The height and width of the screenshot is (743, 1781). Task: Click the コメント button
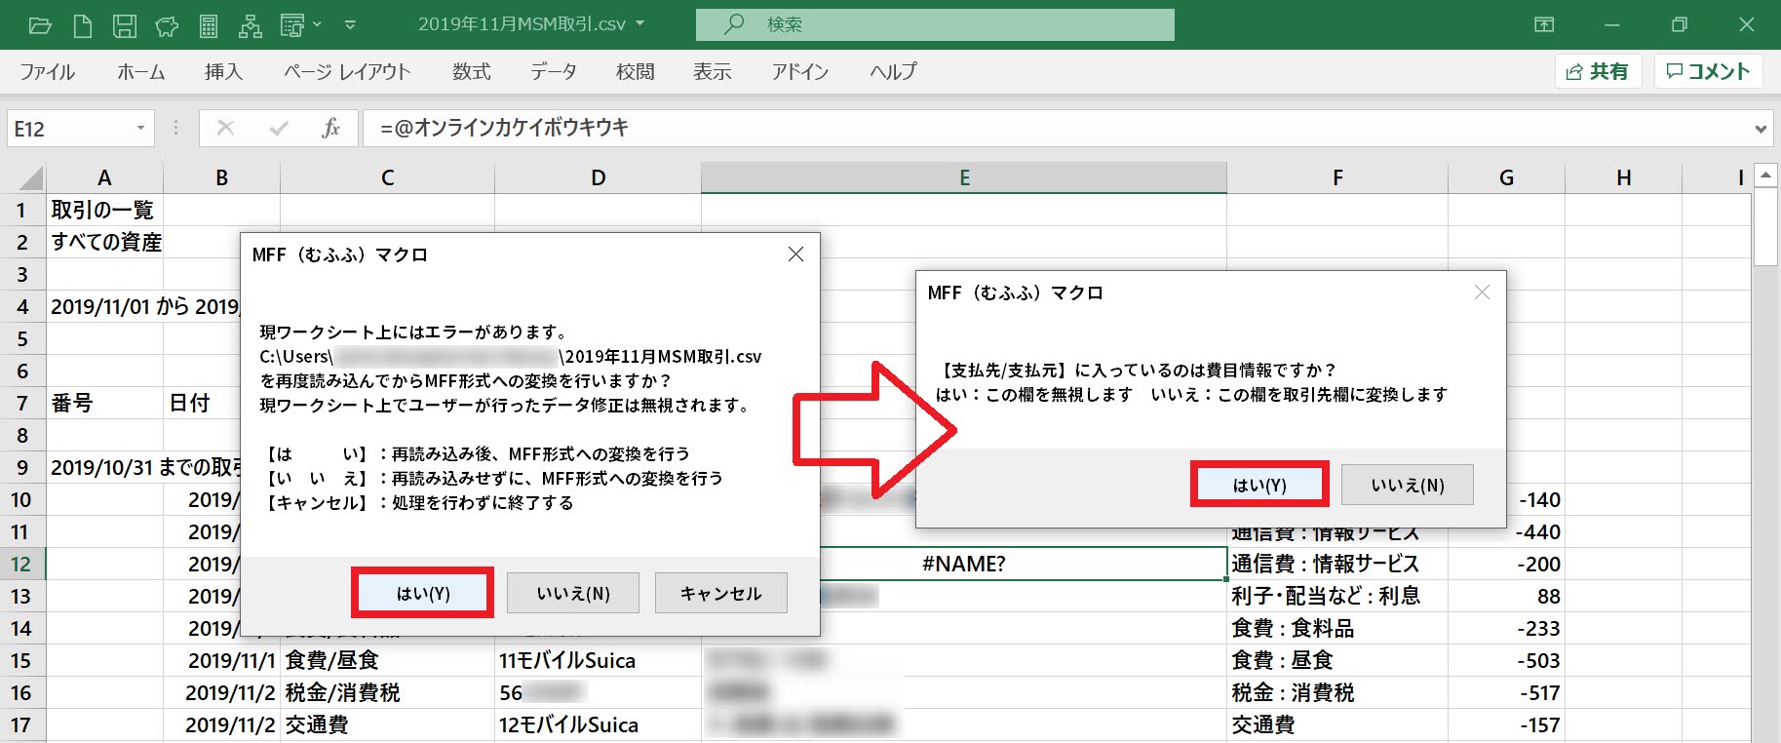pyautogui.click(x=1708, y=71)
